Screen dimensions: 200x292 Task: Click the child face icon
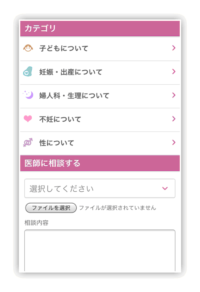pos(28,48)
